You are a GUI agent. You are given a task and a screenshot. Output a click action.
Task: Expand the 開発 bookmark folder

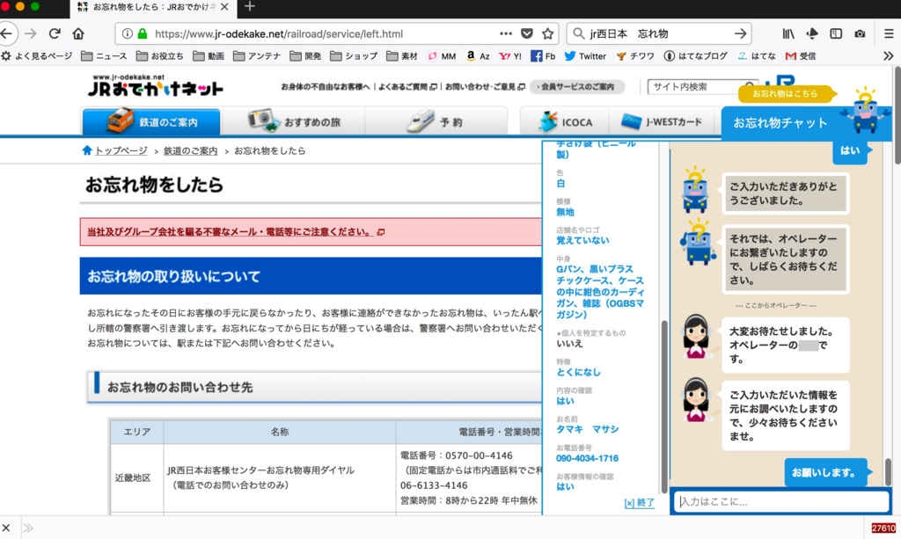coord(305,55)
